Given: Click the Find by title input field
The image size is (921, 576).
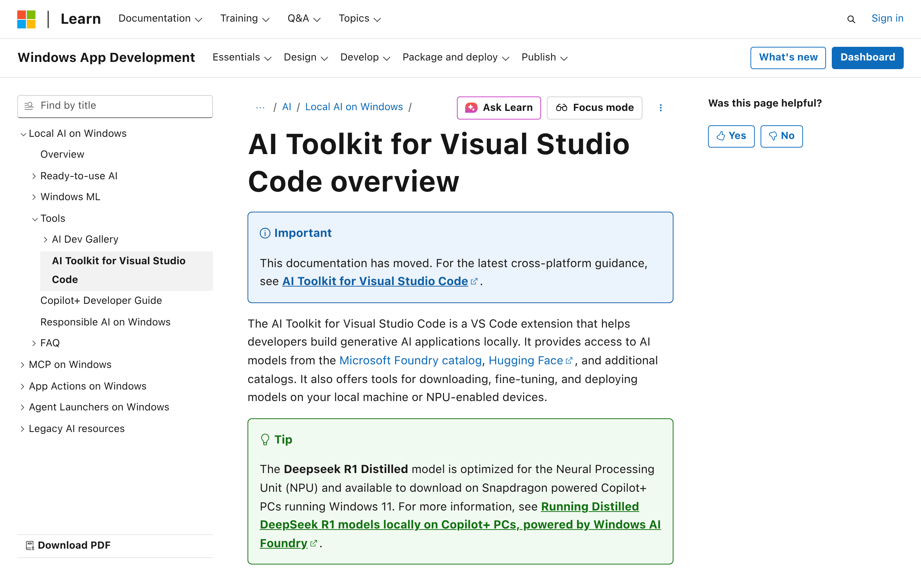Looking at the screenshot, I should [x=115, y=106].
